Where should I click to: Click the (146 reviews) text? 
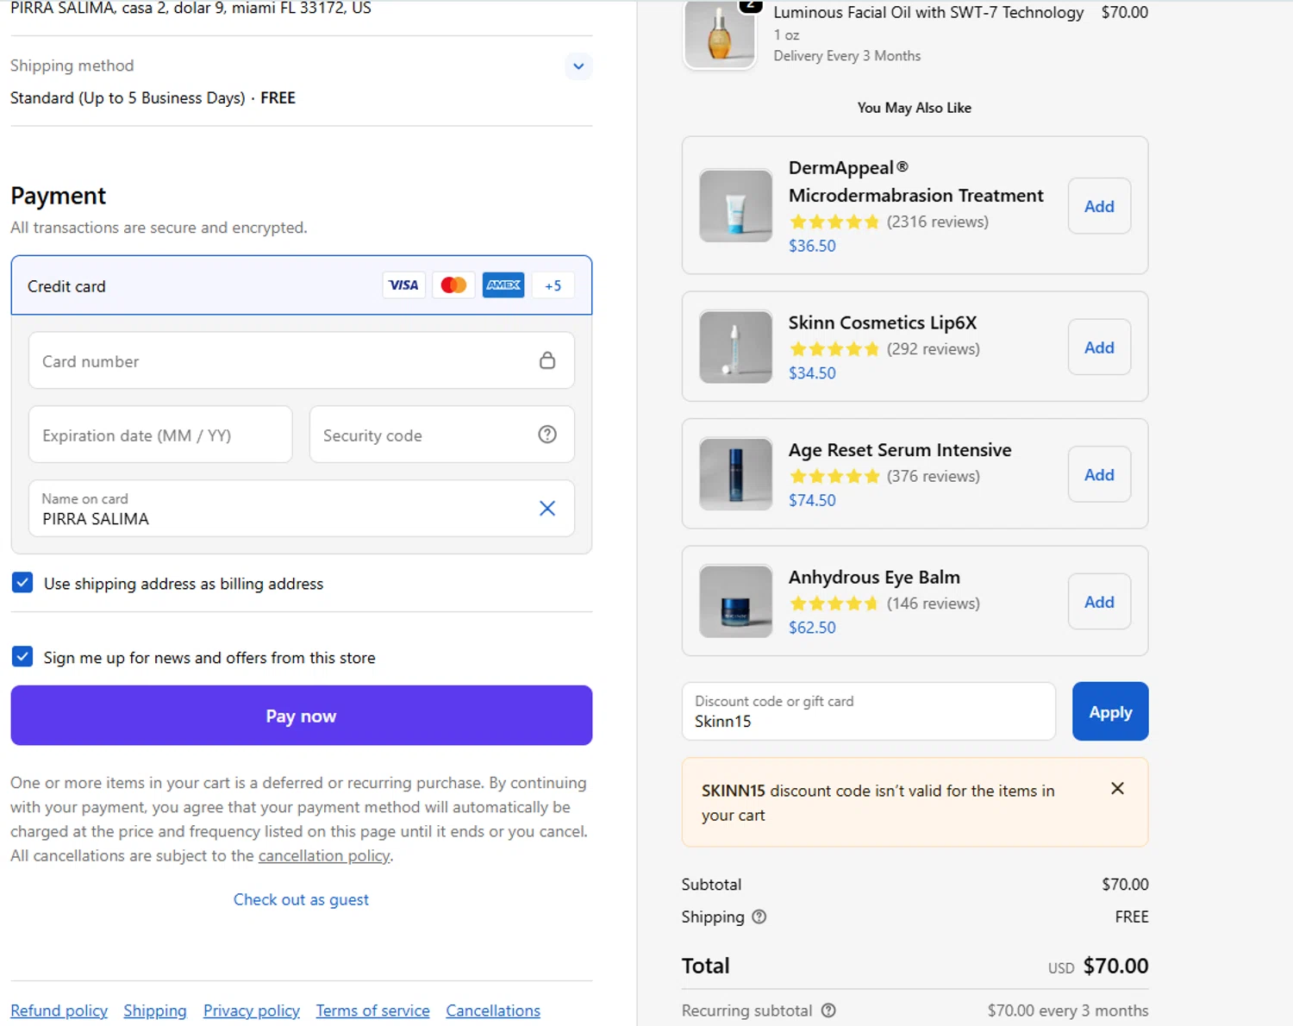coord(934,604)
